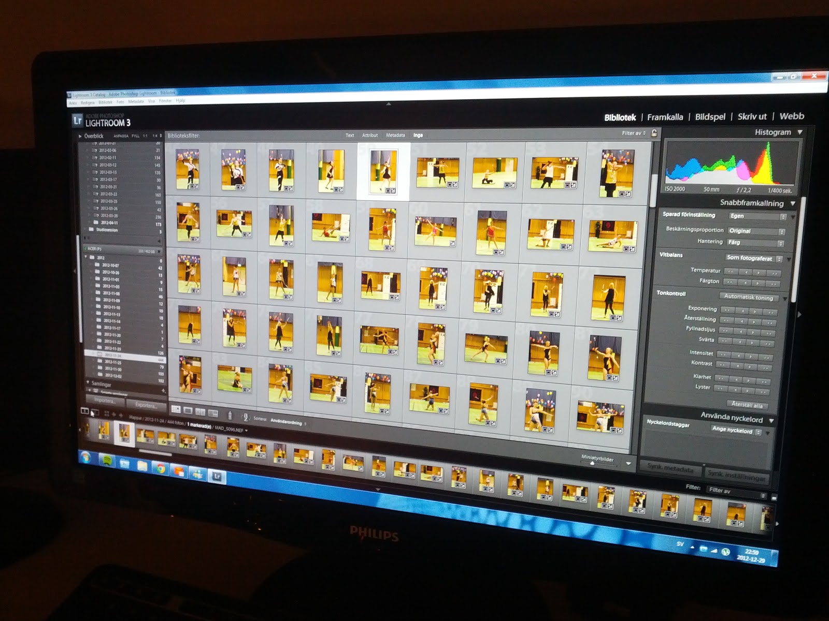
Task: Open filmstrip Filter av dropdown
Action: tap(736, 492)
